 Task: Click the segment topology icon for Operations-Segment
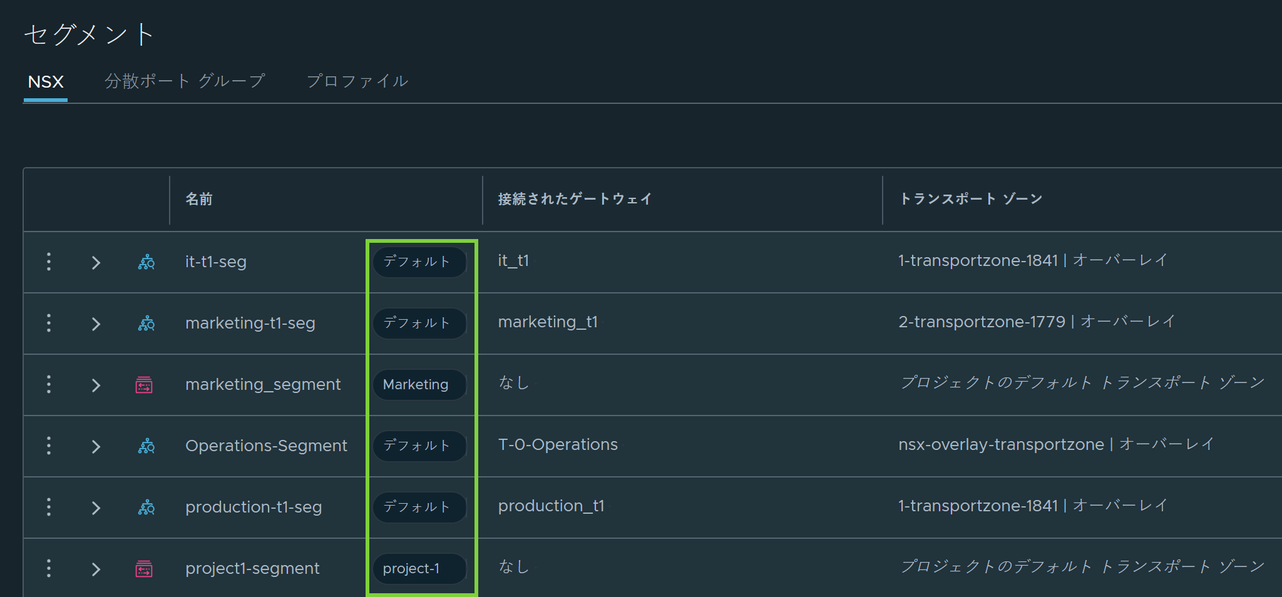click(x=146, y=446)
